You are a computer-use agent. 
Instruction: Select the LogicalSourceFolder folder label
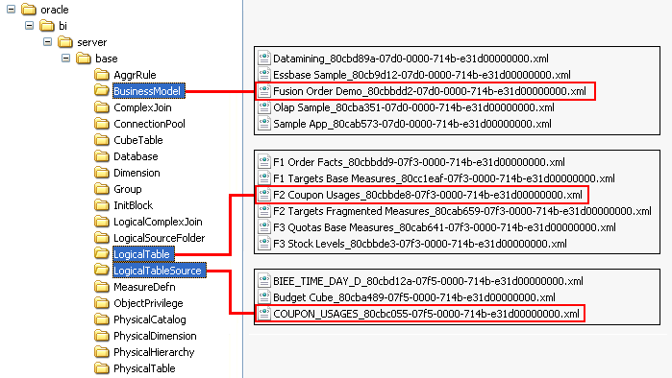[x=159, y=238]
